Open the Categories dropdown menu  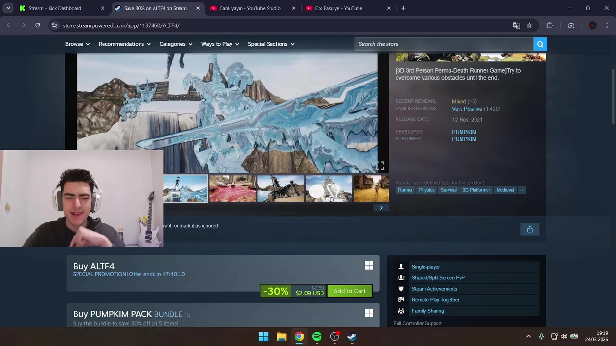(x=176, y=44)
